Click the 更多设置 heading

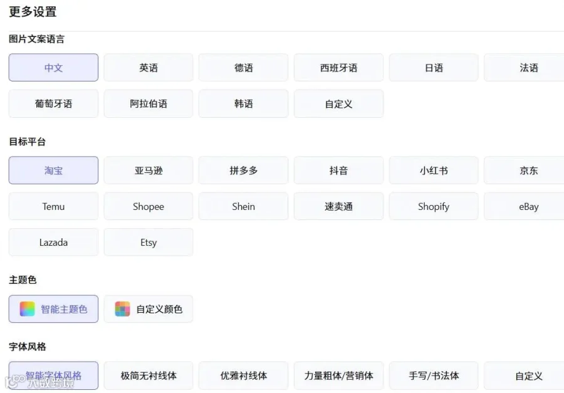[33, 11]
